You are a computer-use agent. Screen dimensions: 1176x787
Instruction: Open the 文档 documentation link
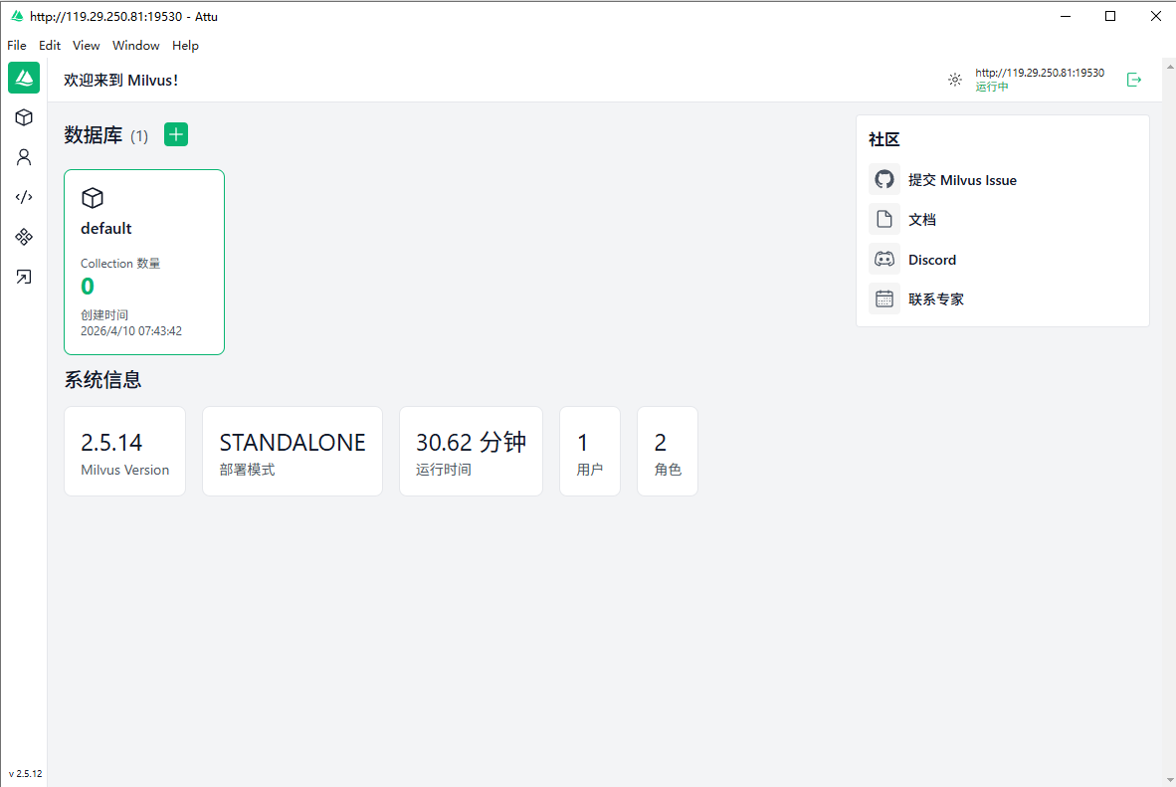pos(921,220)
